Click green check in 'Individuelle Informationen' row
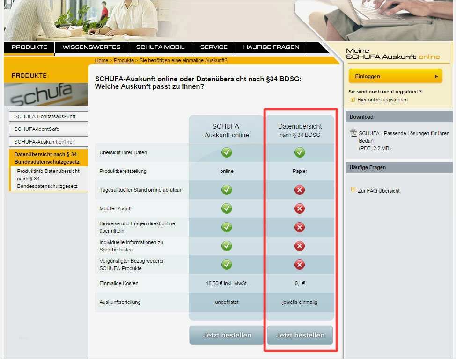This screenshot has height=359, width=456. [x=227, y=246]
